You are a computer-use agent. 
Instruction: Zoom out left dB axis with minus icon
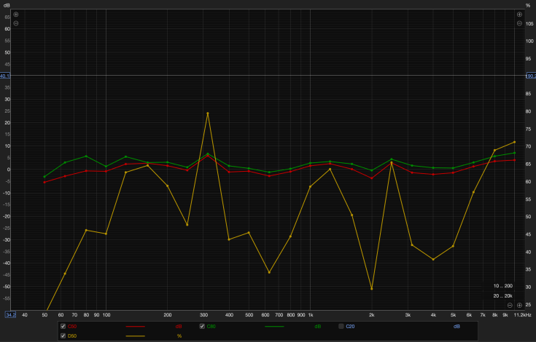coord(16,23)
